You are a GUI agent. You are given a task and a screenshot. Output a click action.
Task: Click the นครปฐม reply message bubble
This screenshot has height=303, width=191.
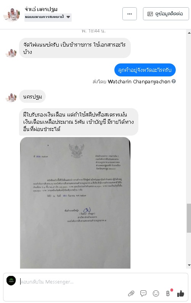32,97
